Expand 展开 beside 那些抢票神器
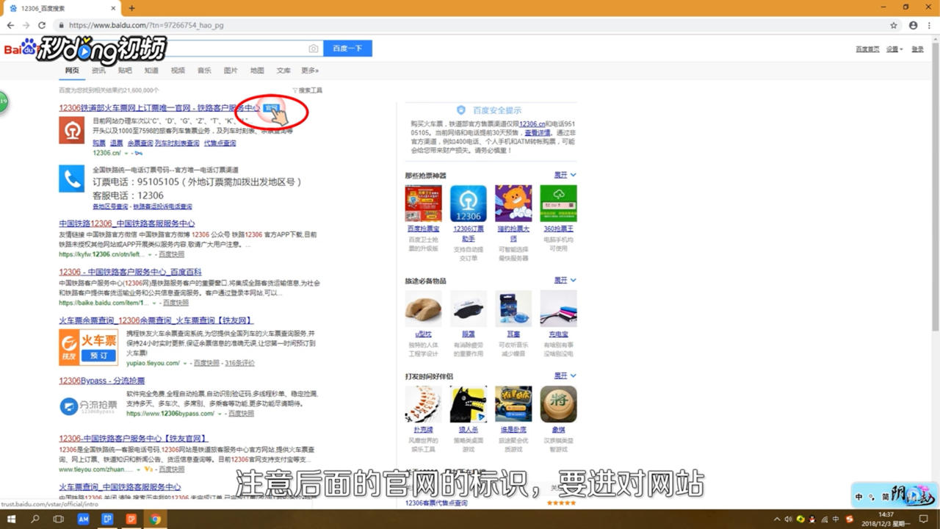 (565, 175)
